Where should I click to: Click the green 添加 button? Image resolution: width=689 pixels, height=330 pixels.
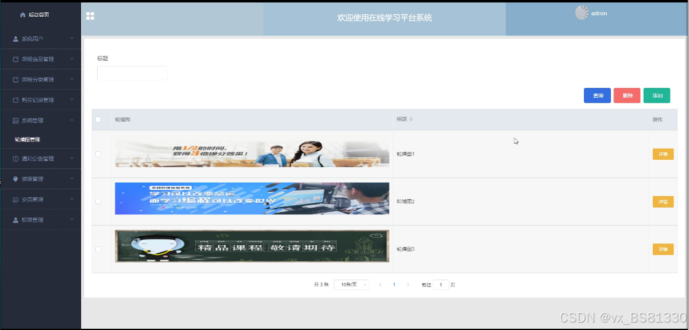[x=657, y=95]
